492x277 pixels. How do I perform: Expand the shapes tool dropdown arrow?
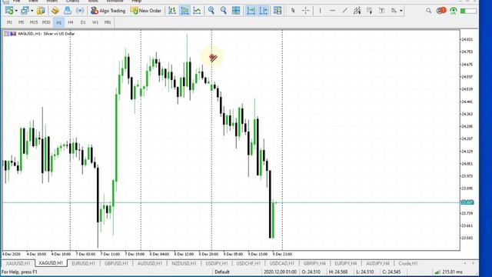[x=401, y=11]
